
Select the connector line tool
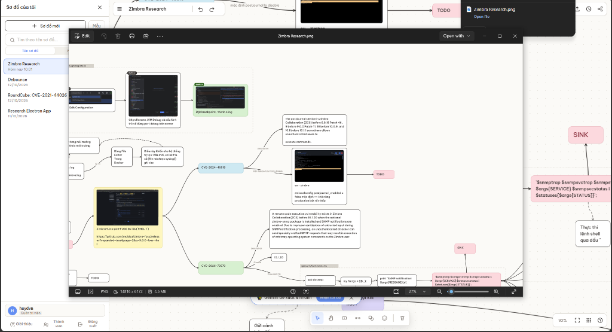coord(357,318)
